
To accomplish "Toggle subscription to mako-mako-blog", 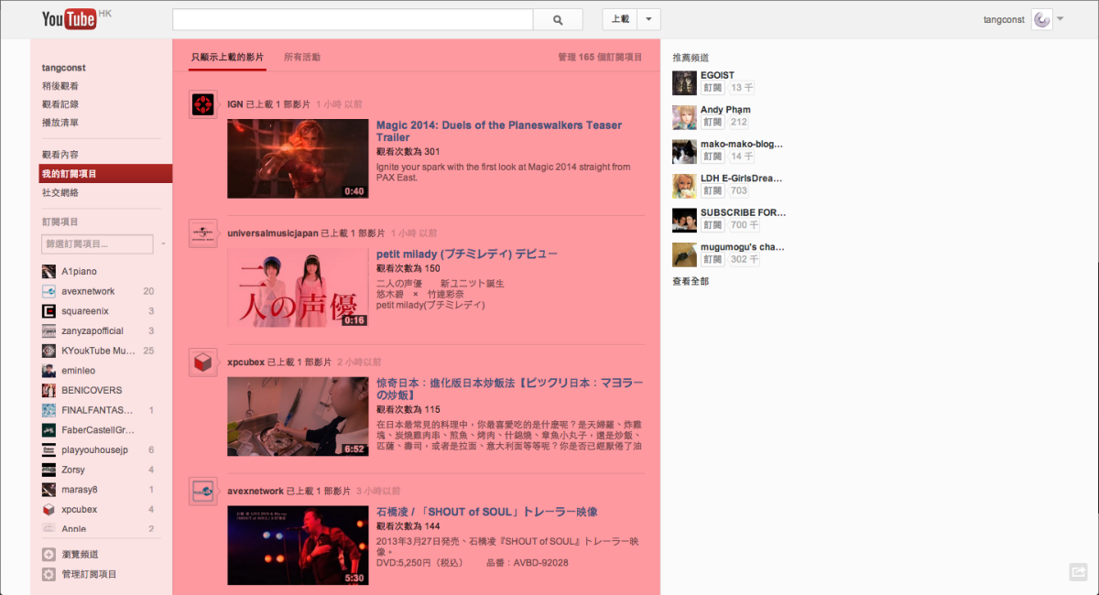I will point(713,156).
